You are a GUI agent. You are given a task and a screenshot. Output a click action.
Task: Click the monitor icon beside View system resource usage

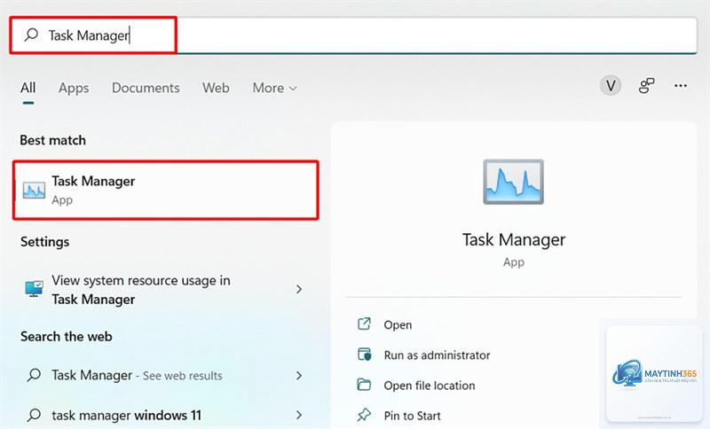tap(34, 288)
